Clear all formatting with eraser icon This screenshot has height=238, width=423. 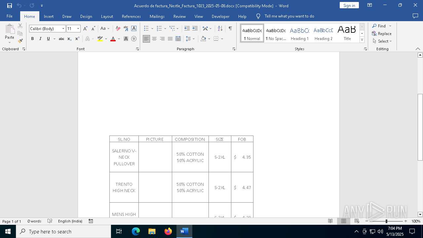(x=118, y=29)
